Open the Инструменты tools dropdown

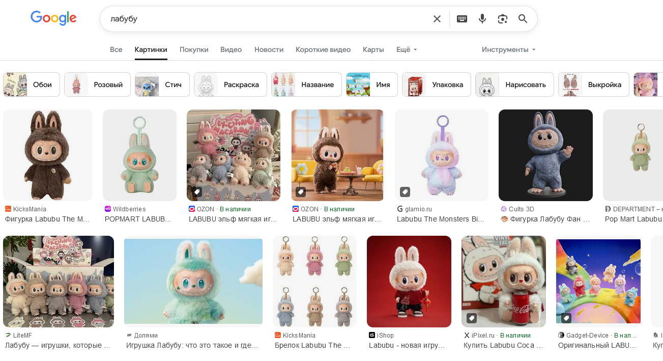click(508, 49)
